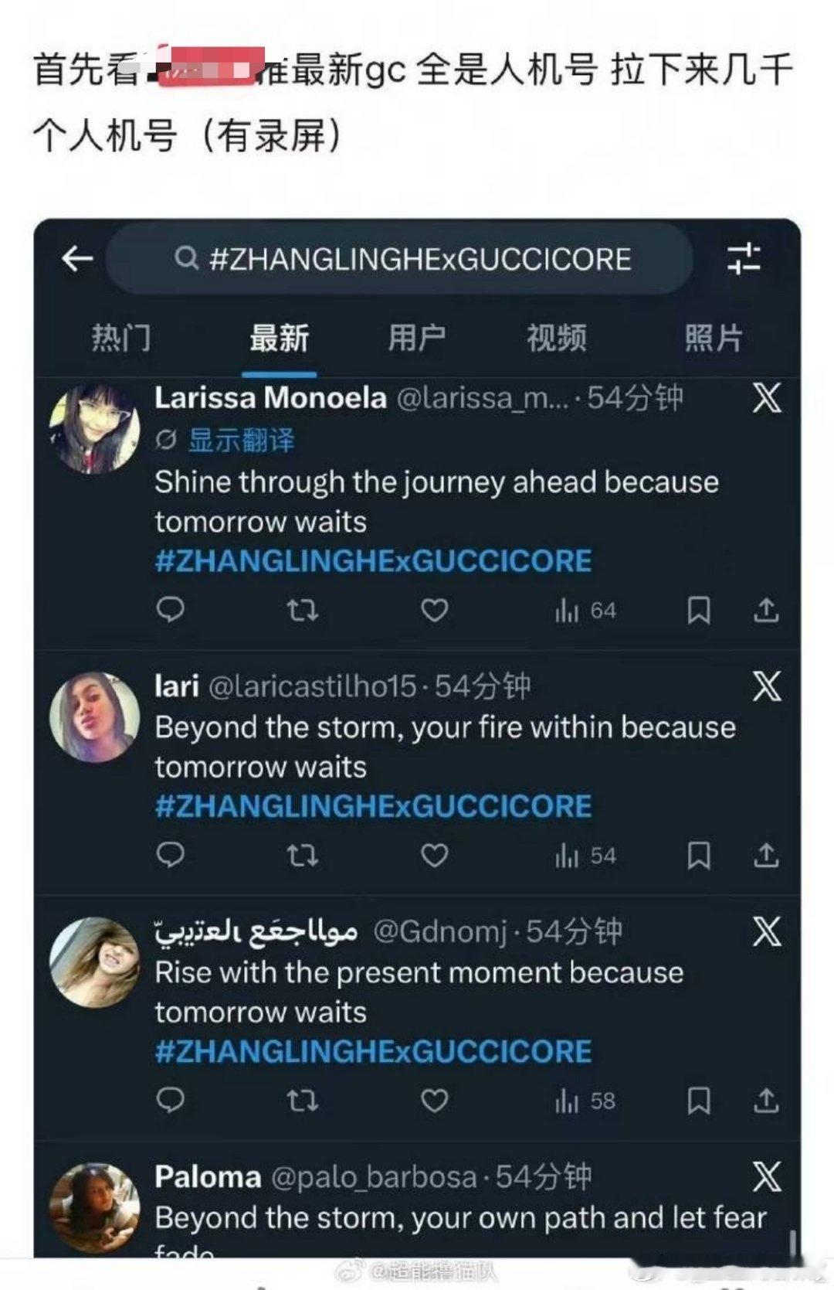
Task: Bookmark Larissa Monoela's tweet
Action: (x=699, y=611)
